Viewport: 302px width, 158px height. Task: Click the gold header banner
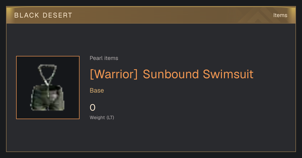151,15
